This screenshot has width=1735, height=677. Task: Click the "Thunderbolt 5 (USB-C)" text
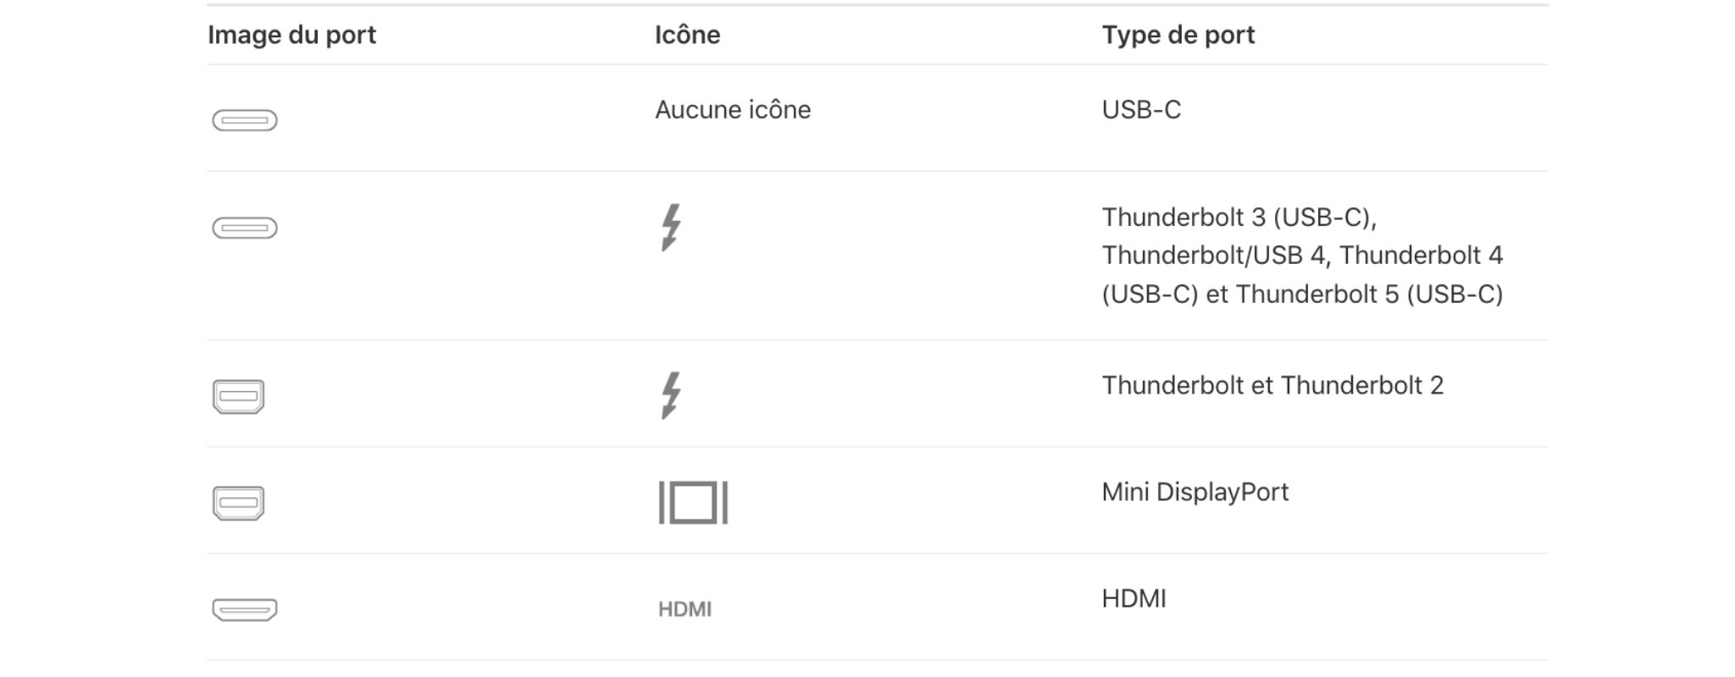pos(1369,294)
